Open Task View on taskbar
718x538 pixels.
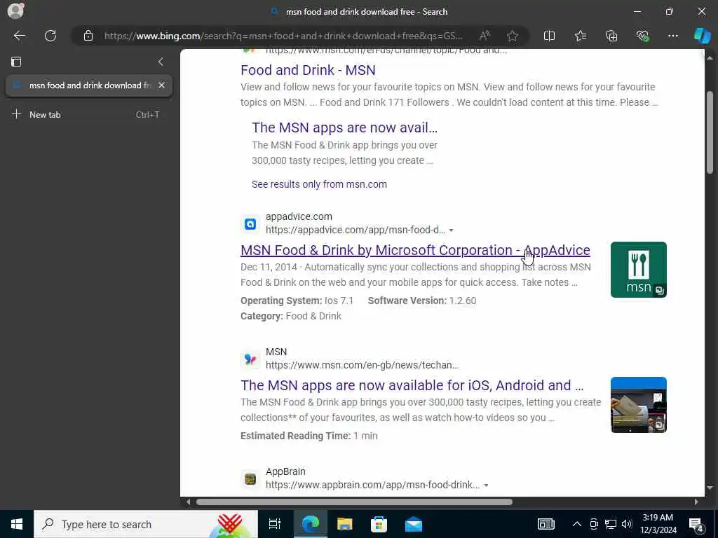pyautogui.click(x=274, y=524)
